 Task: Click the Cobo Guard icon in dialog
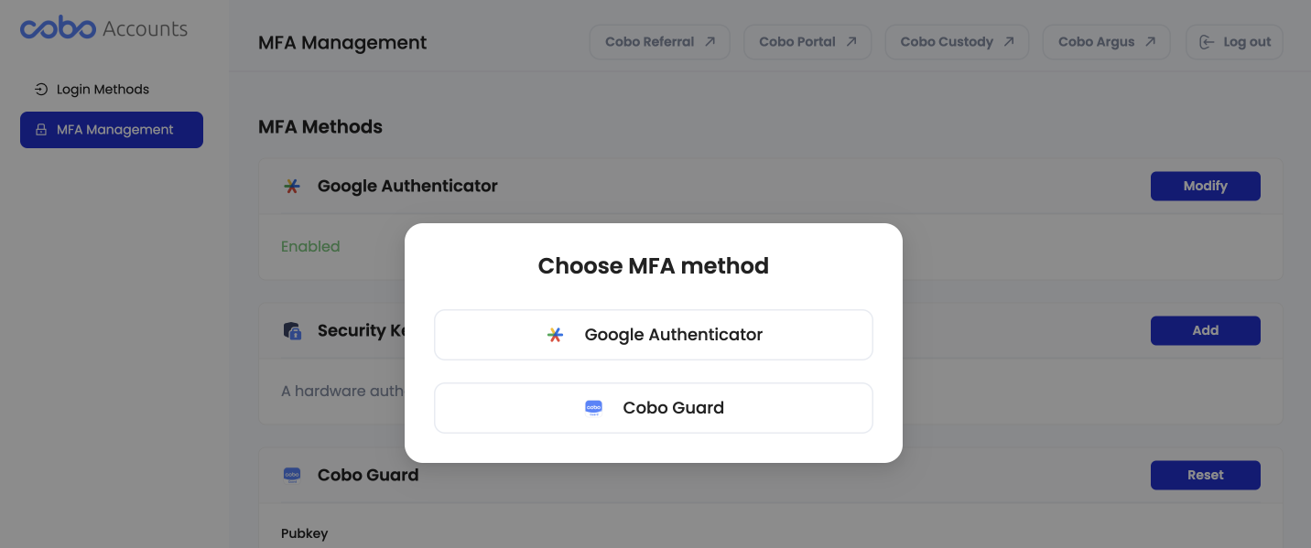593,408
